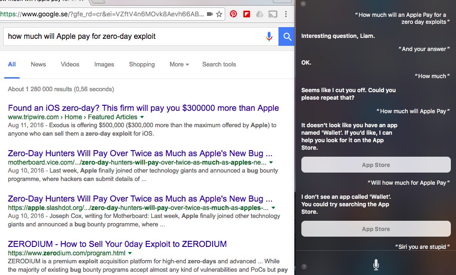Click Siri query 'Siri you are stupid'
Viewport: 456px width, 275px height.
point(422,247)
